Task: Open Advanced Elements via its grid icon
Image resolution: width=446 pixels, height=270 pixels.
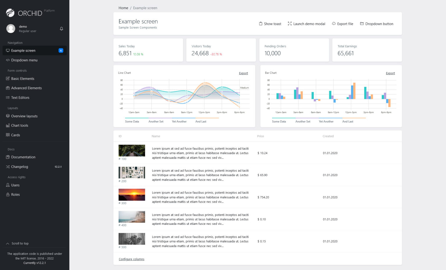Action: pyautogui.click(x=8, y=88)
